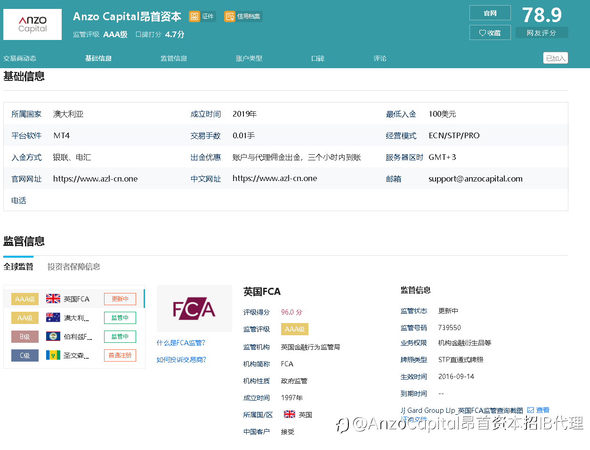The width and height of the screenshot is (590, 450).
Task: Switch to 口碑 tab
Action: point(318,58)
